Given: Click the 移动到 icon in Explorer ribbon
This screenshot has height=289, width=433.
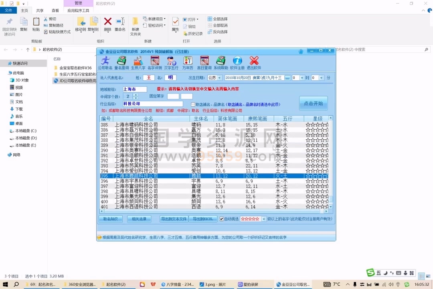Looking at the screenshot, I should pos(81,24).
